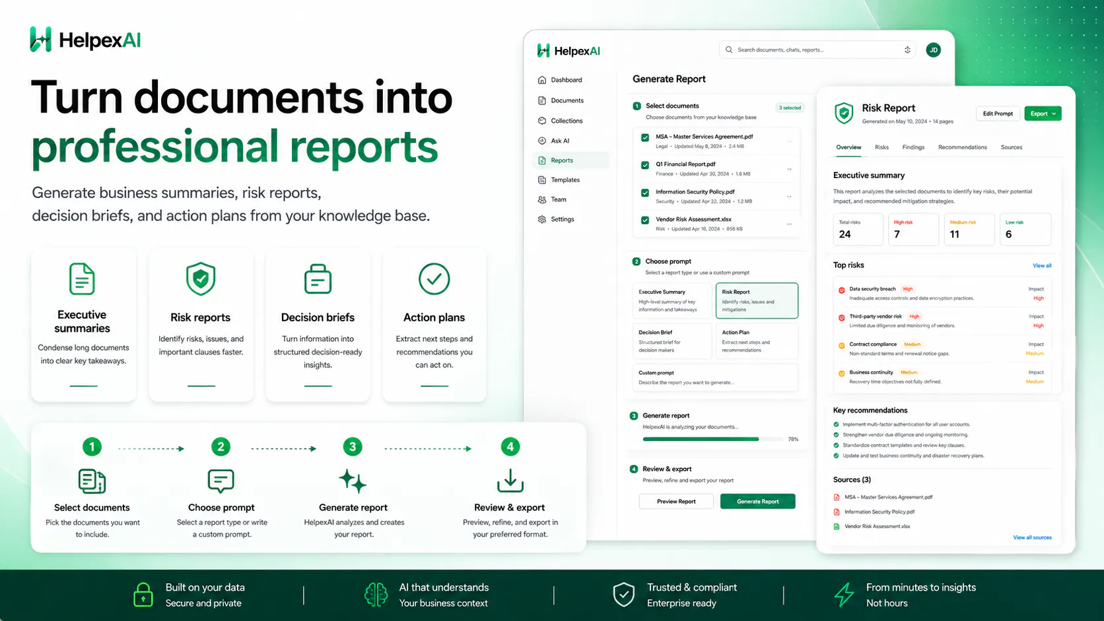The image size is (1104, 621).
Task: Click the Generate report sparkle icon
Action: coord(353,481)
